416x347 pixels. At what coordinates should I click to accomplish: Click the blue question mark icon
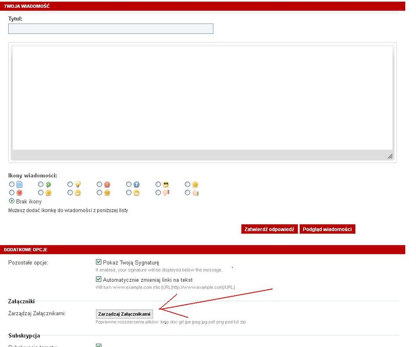(x=136, y=185)
